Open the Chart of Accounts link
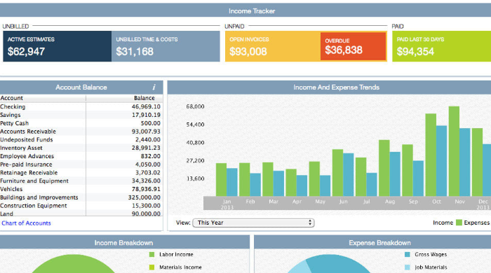This screenshot has width=491, height=273. coord(26,223)
